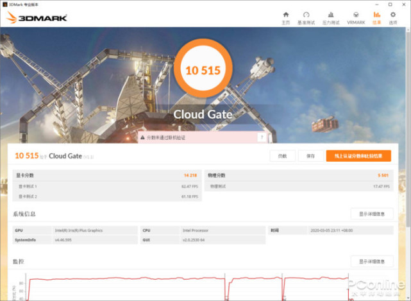
Task: Select the physics score value 5 501
Action: click(x=383, y=175)
